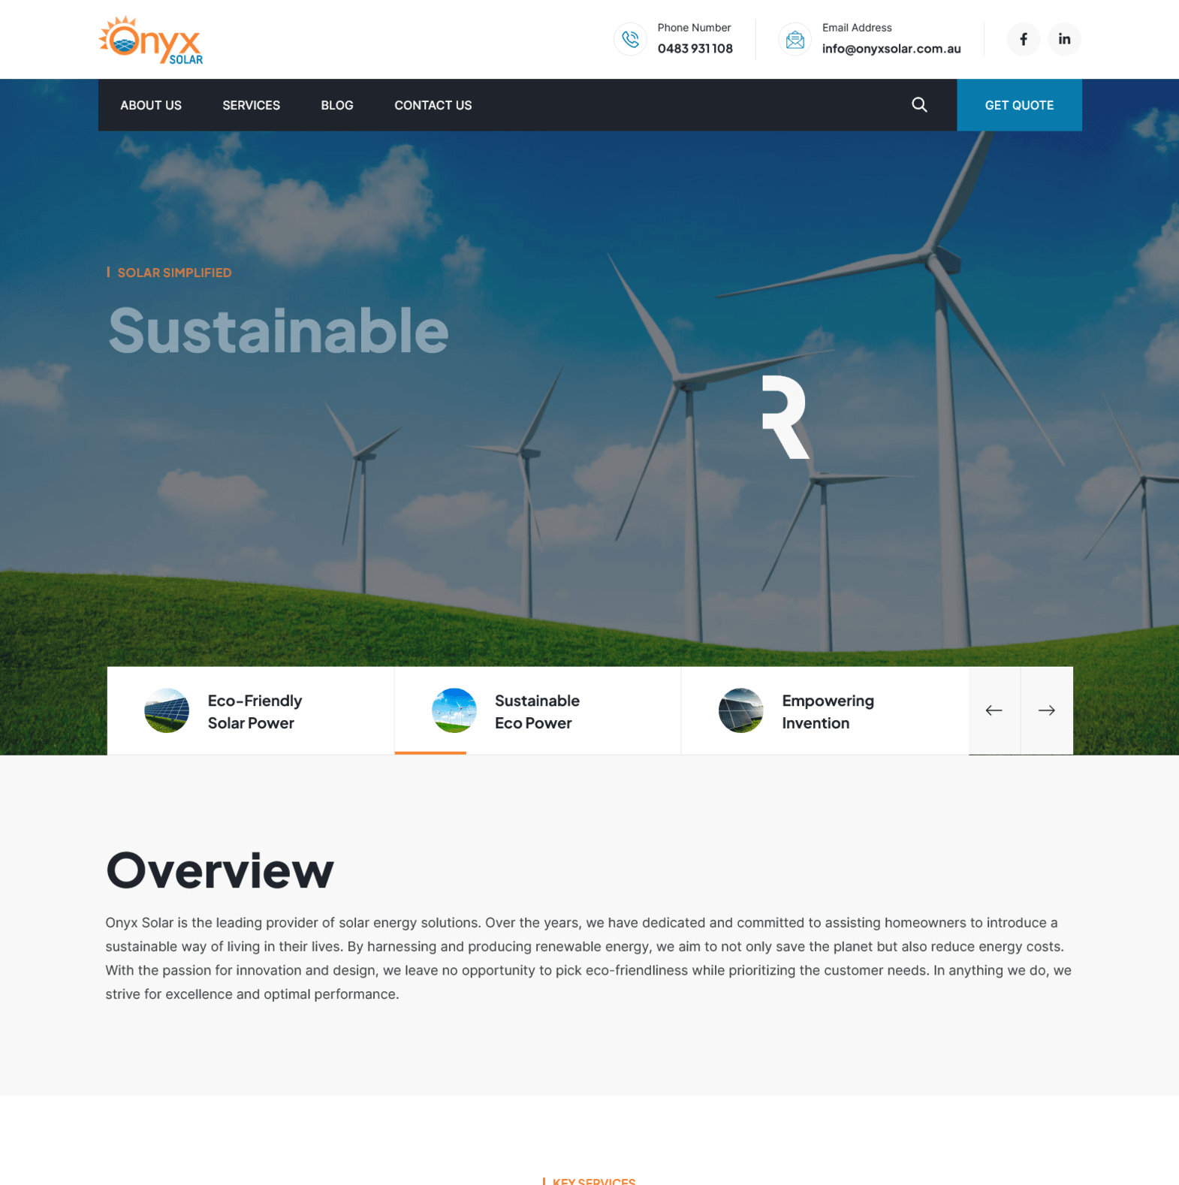Open the About Us menu
This screenshot has height=1185, width=1179.
click(151, 105)
